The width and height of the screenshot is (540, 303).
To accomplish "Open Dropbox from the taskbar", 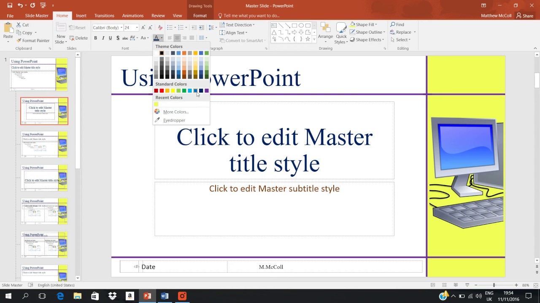I will 112,296.
